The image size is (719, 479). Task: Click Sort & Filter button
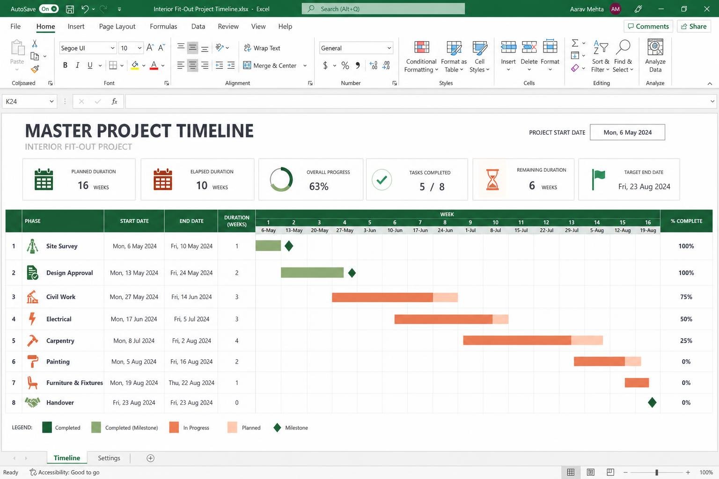pos(600,56)
